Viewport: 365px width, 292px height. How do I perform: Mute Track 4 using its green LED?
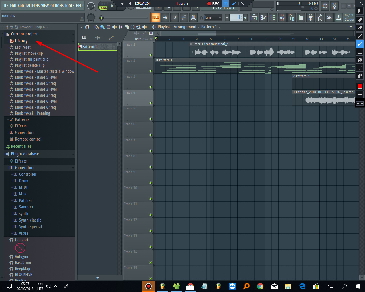(x=151, y=103)
